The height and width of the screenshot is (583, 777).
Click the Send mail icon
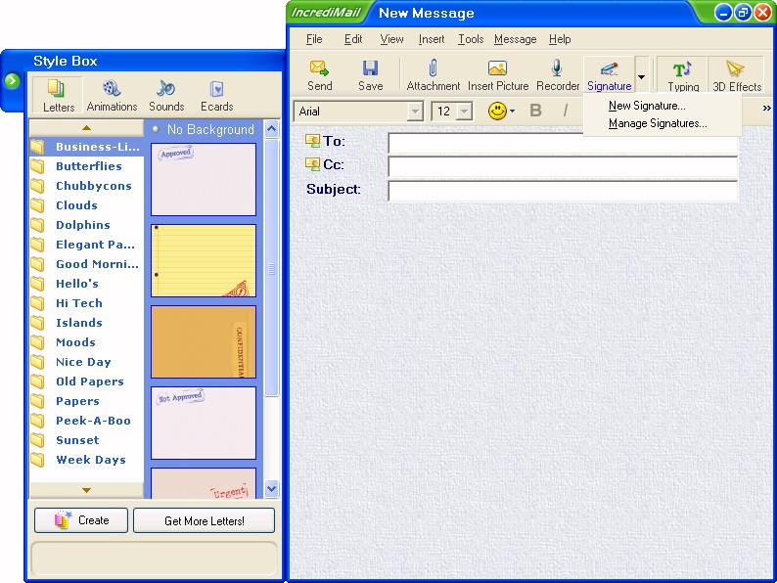[x=319, y=74]
